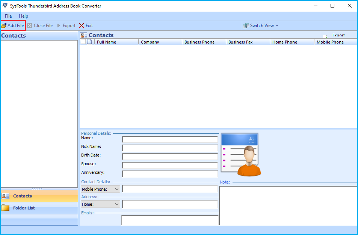Image resolution: width=358 pixels, height=235 pixels.
Task: Maximize the application window
Action: pyautogui.click(x=332, y=6)
